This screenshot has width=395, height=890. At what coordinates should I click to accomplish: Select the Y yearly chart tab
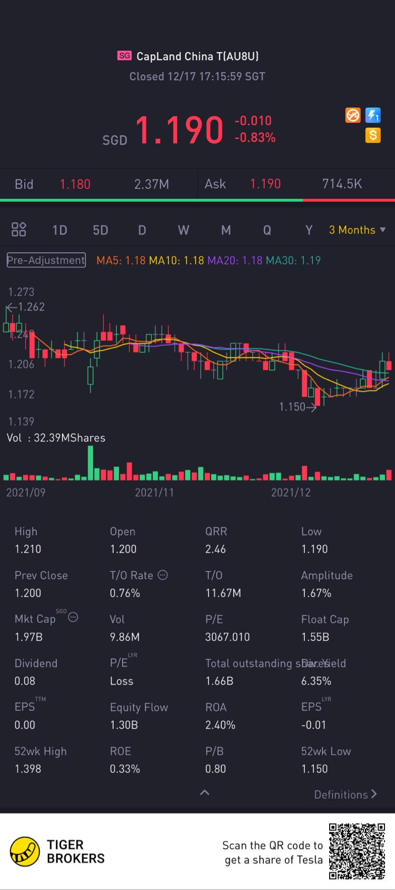click(x=309, y=230)
